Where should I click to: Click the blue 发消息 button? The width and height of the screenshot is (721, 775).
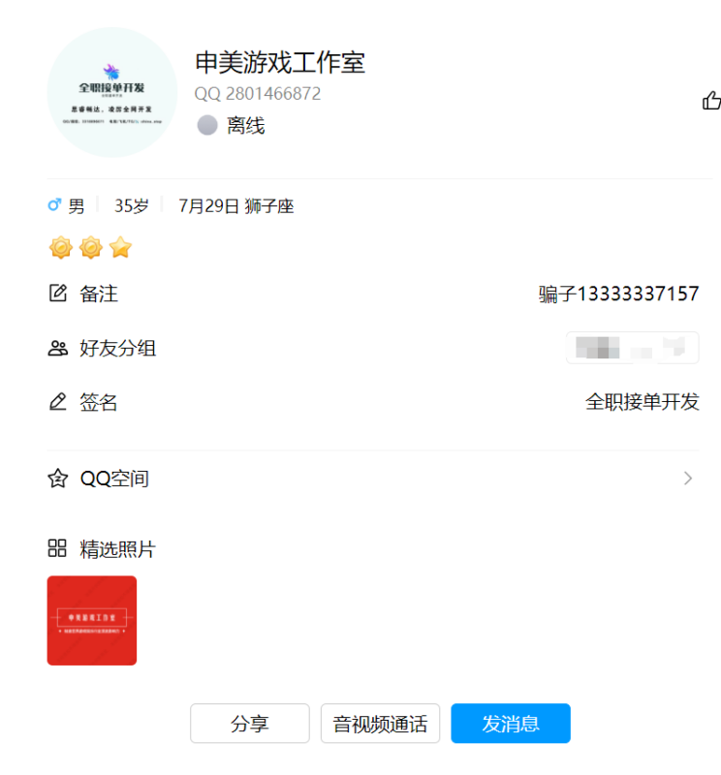pos(511,723)
